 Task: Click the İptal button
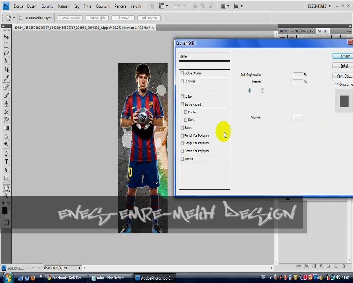343,66
